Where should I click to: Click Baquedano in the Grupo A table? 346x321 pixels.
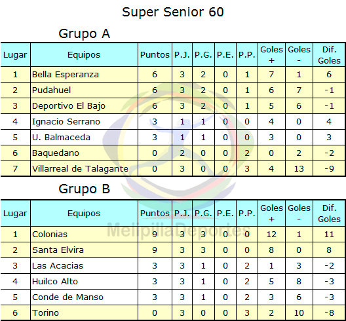tap(56, 153)
